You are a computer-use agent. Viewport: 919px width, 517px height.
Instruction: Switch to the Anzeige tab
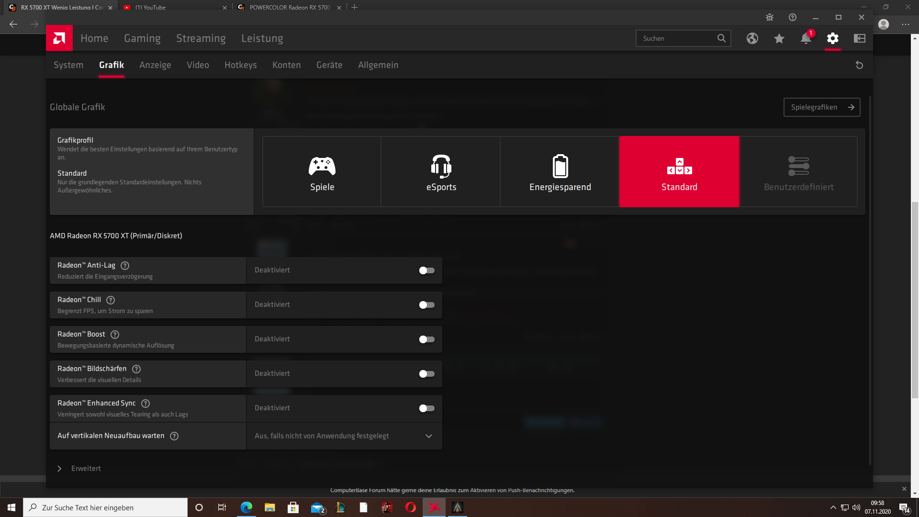point(155,65)
